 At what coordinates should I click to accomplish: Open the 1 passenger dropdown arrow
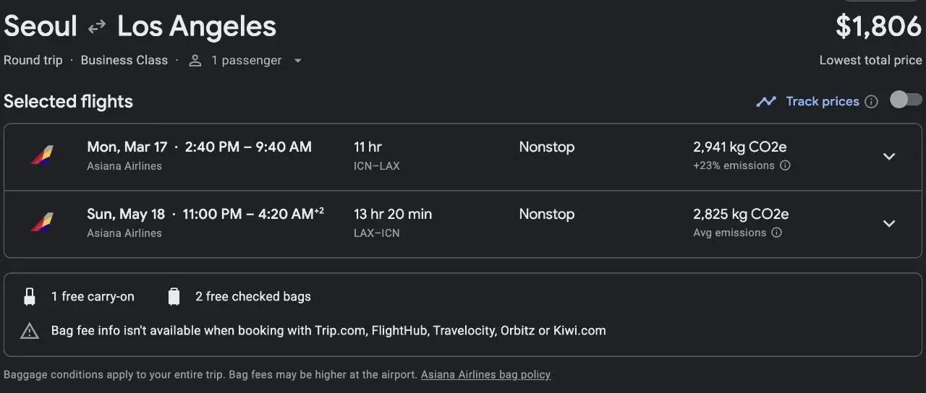click(x=297, y=61)
